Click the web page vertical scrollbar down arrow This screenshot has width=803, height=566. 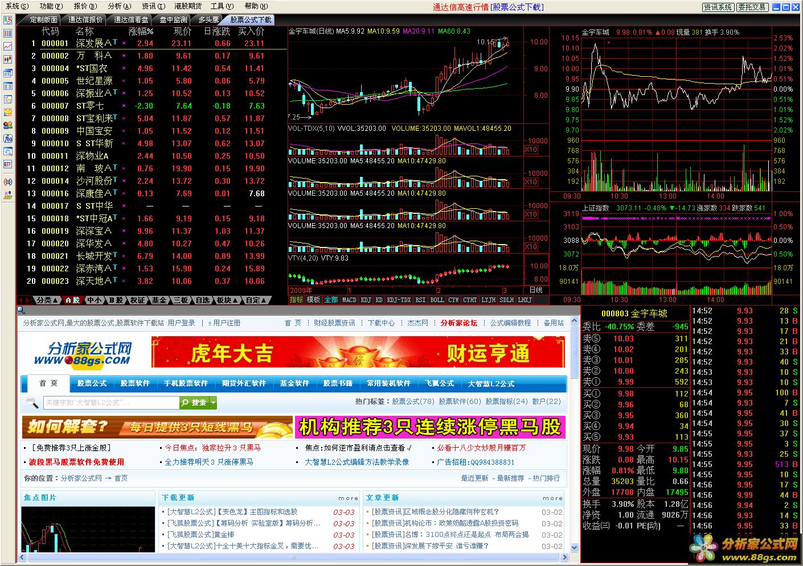pyautogui.click(x=574, y=547)
